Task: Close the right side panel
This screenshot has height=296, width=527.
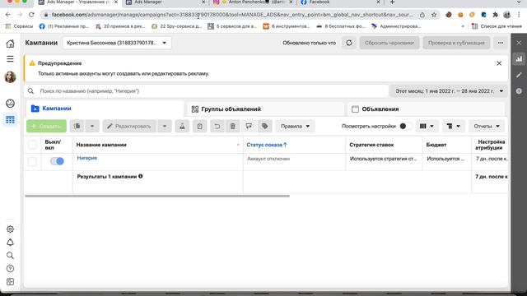Action: 519,43
